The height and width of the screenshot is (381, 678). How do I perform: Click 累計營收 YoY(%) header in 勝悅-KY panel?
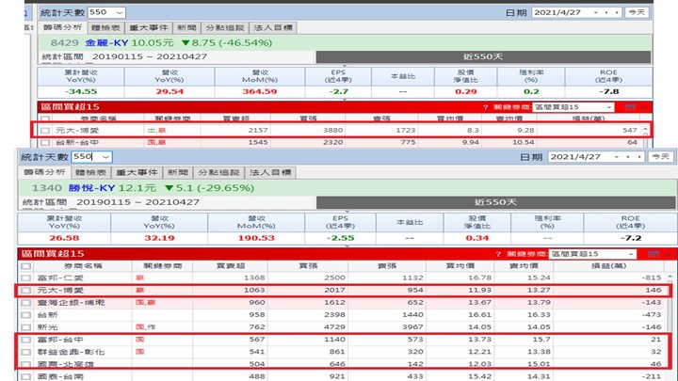pyautogui.click(x=64, y=222)
